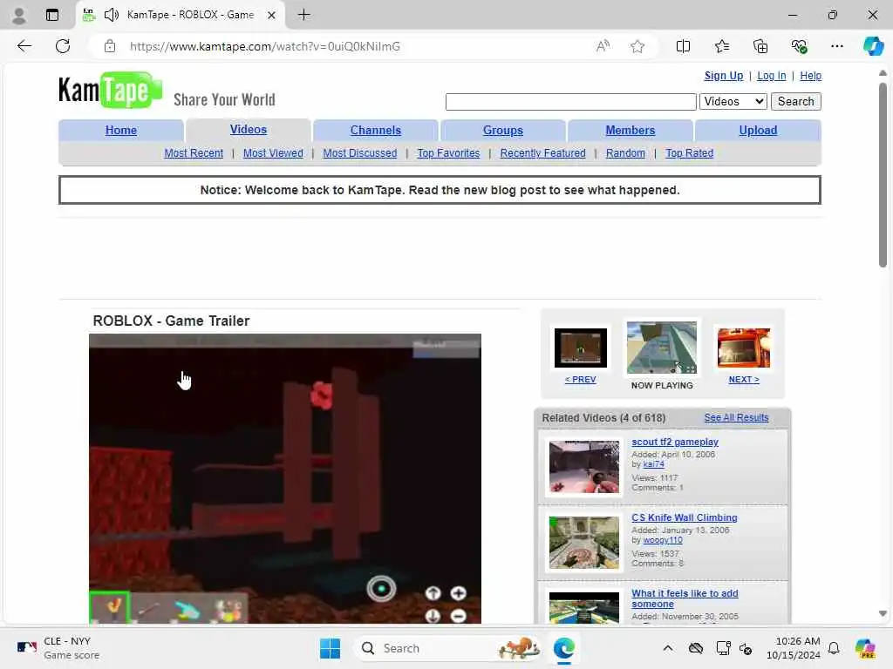Image resolution: width=893 pixels, height=669 pixels.
Task: Click the < PREV link
Action: click(580, 380)
